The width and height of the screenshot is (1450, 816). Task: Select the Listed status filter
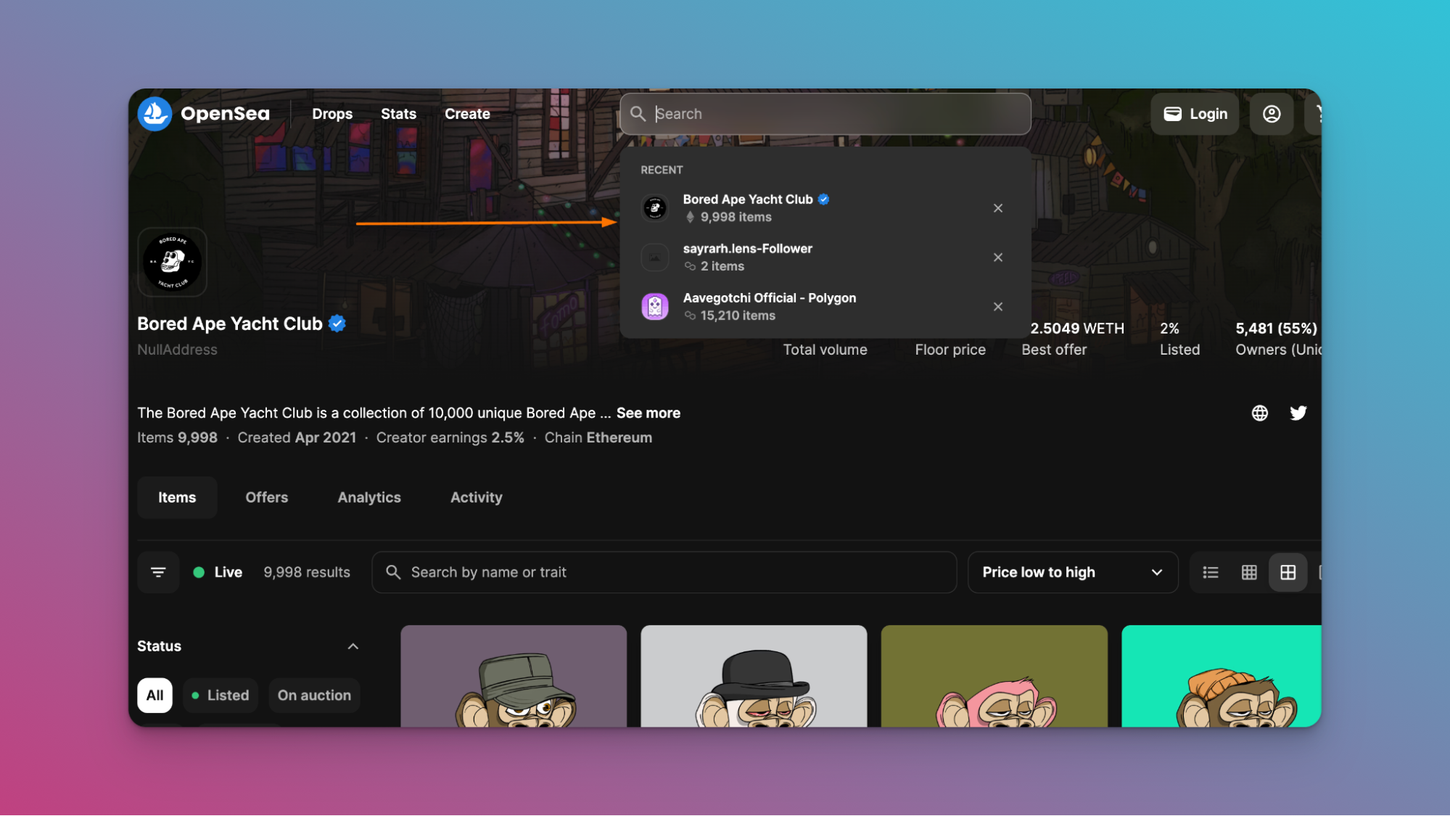click(x=221, y=696)
